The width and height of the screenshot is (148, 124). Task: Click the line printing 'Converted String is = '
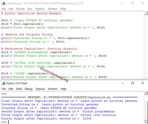tap(45, 38)
